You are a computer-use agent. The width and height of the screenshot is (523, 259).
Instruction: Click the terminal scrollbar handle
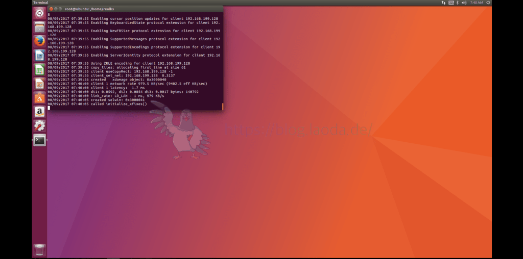coord(223,106)
